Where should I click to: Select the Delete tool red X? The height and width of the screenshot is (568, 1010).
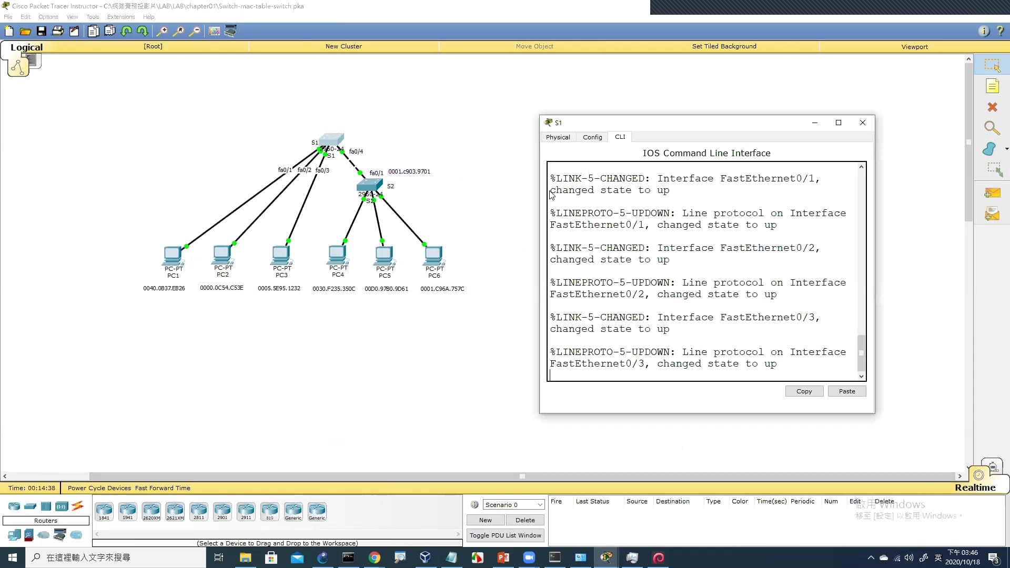tap(992, 107)
